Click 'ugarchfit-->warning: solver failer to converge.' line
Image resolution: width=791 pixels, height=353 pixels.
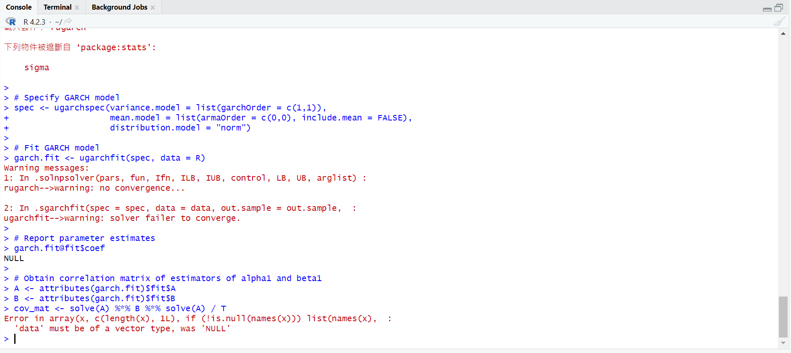tap(122, 218)
